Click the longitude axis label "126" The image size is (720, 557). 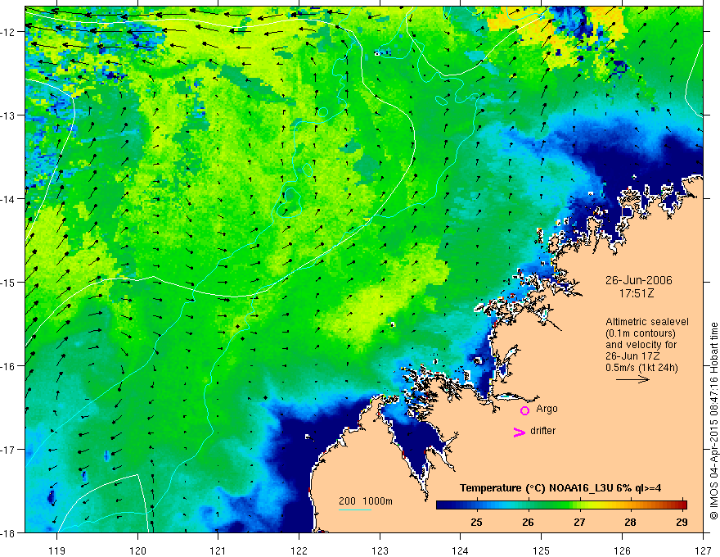tap(622, 550)
